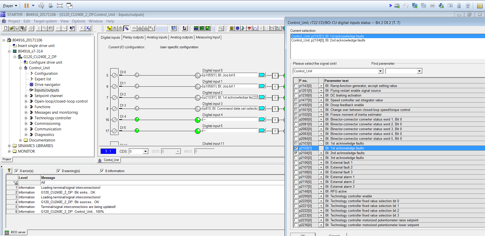The height and width of the screenshot is (236, 485).
Task: Click the Digital input 4 interconnection field
Action: pyautogui.click(x=230, y=119)
